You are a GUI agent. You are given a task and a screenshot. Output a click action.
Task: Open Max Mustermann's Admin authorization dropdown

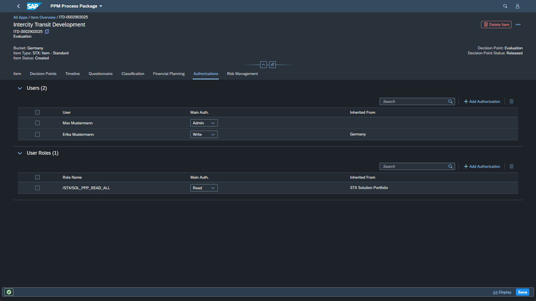[204, 123]
